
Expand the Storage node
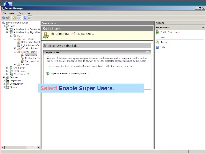coord(4,87)
